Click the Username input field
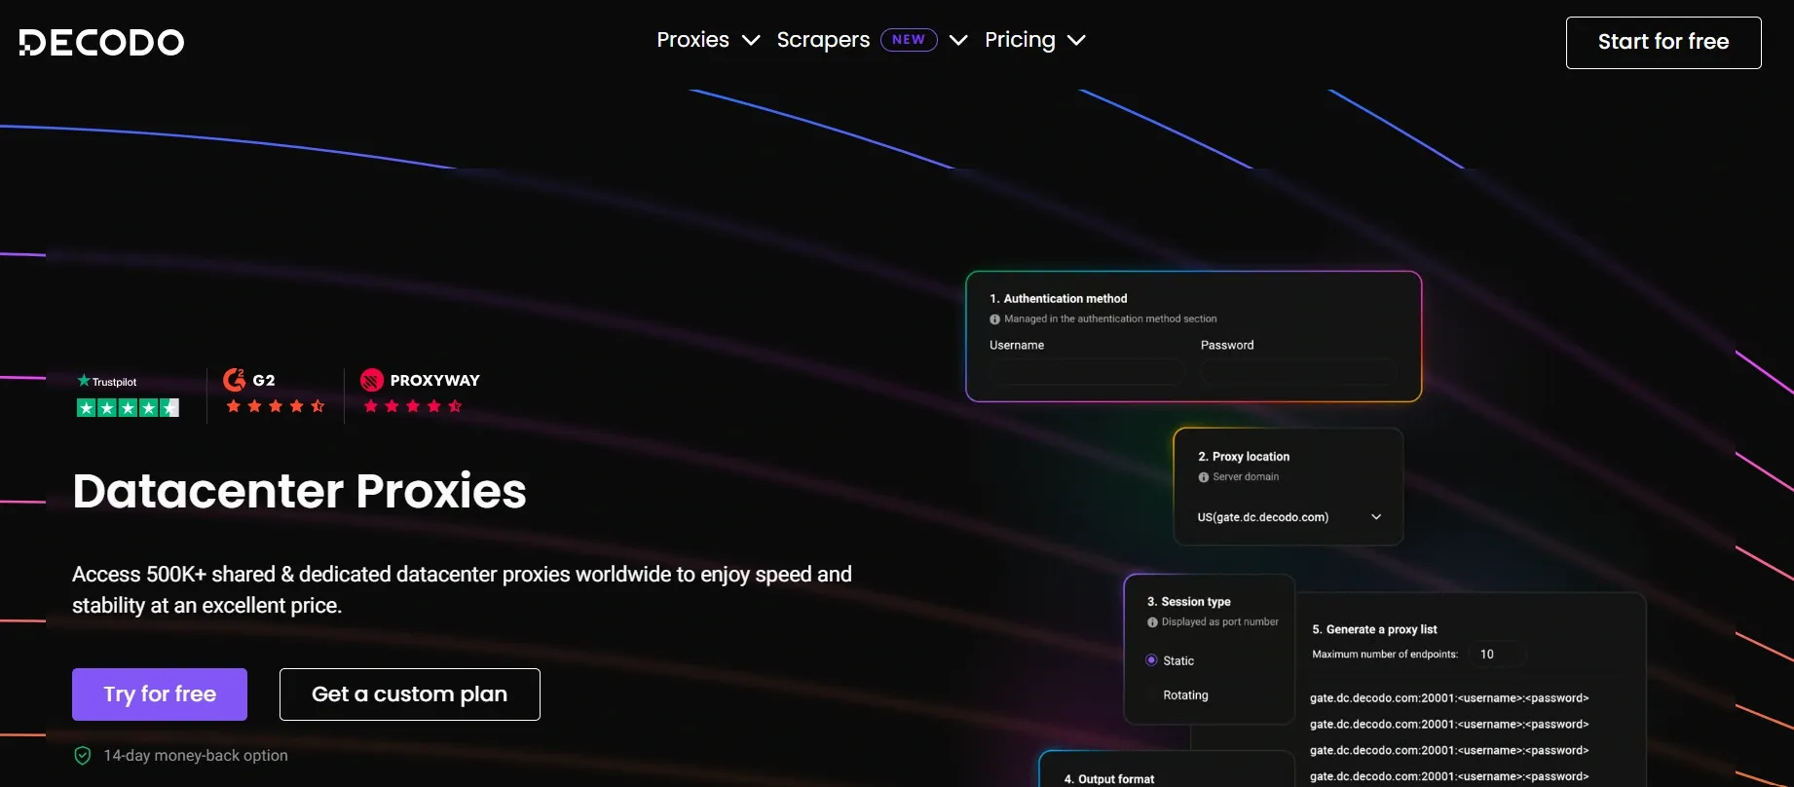The image size is (1794, 787). coord(1086,372)
